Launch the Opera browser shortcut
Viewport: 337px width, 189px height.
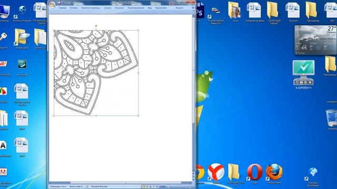pyautogui.click(x=255, y=173)
